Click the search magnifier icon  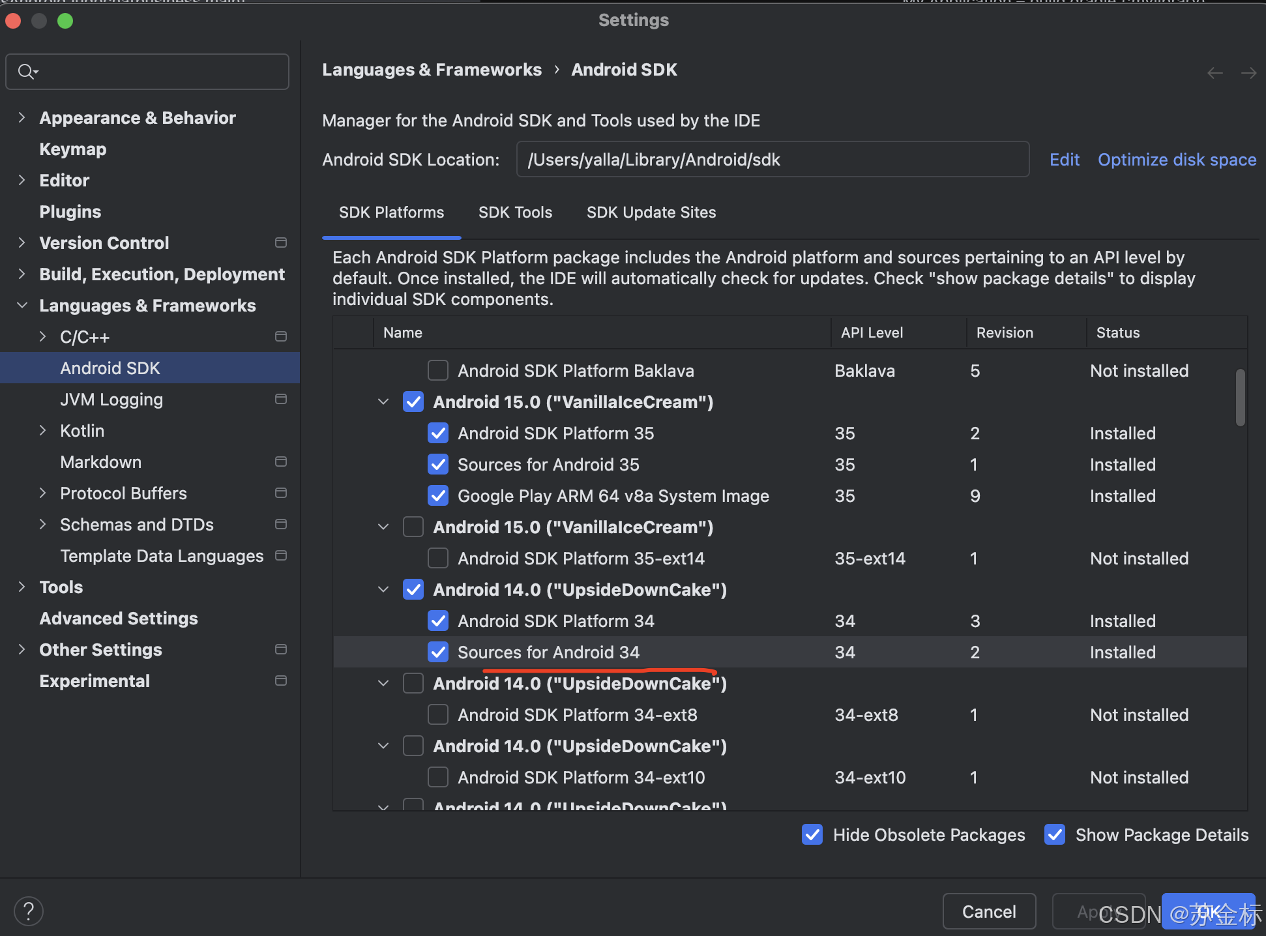coord(26,71)
